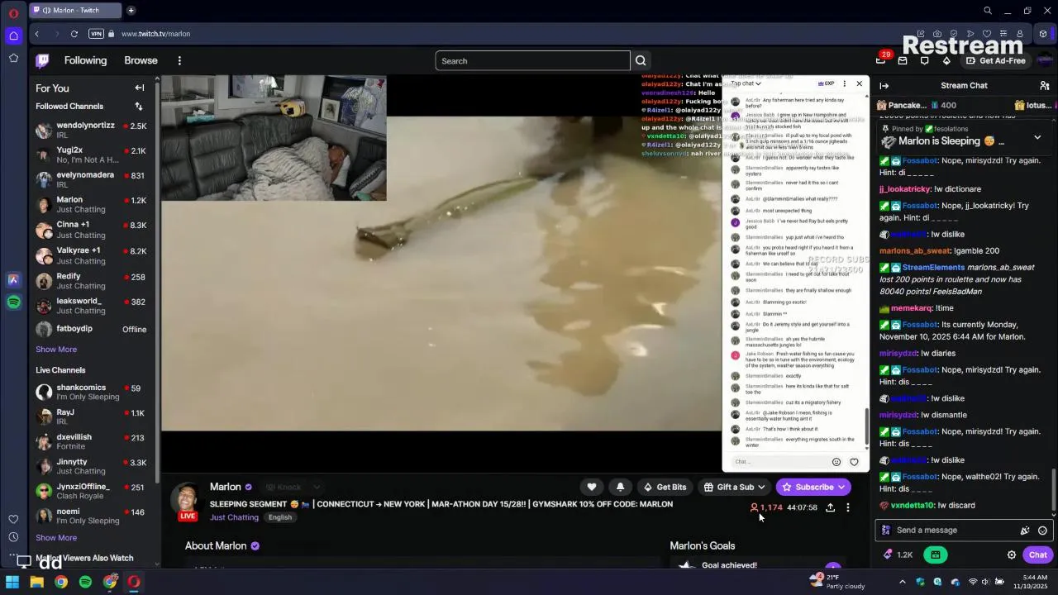Open the green channel points rewards button
This screenshot has width=1058, height=595.
(935, 555)
